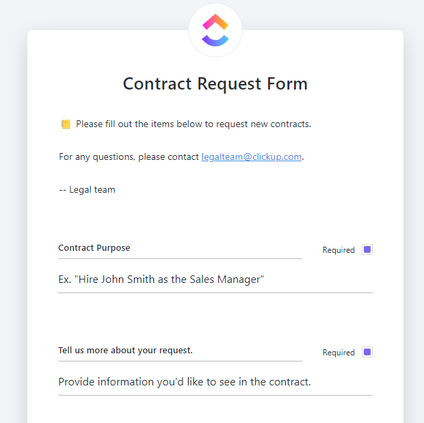424x423 pixels.
Task: Click 'Required' text beside 'Tell us more' field
Action: pos(339,353)
